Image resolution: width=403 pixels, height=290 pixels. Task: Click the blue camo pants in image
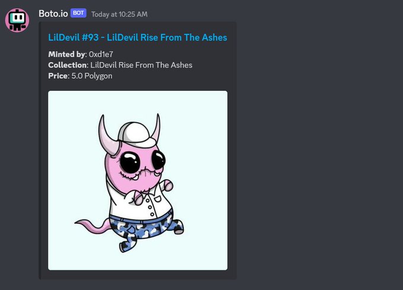(146, 229)
